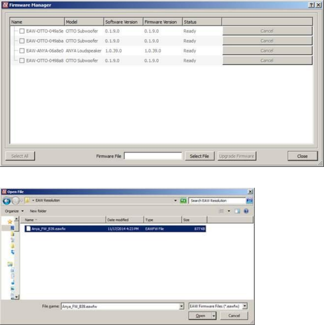Open the blue help icon in Open File toolbar
The image size is (324, 325).
tap(246, 211)
